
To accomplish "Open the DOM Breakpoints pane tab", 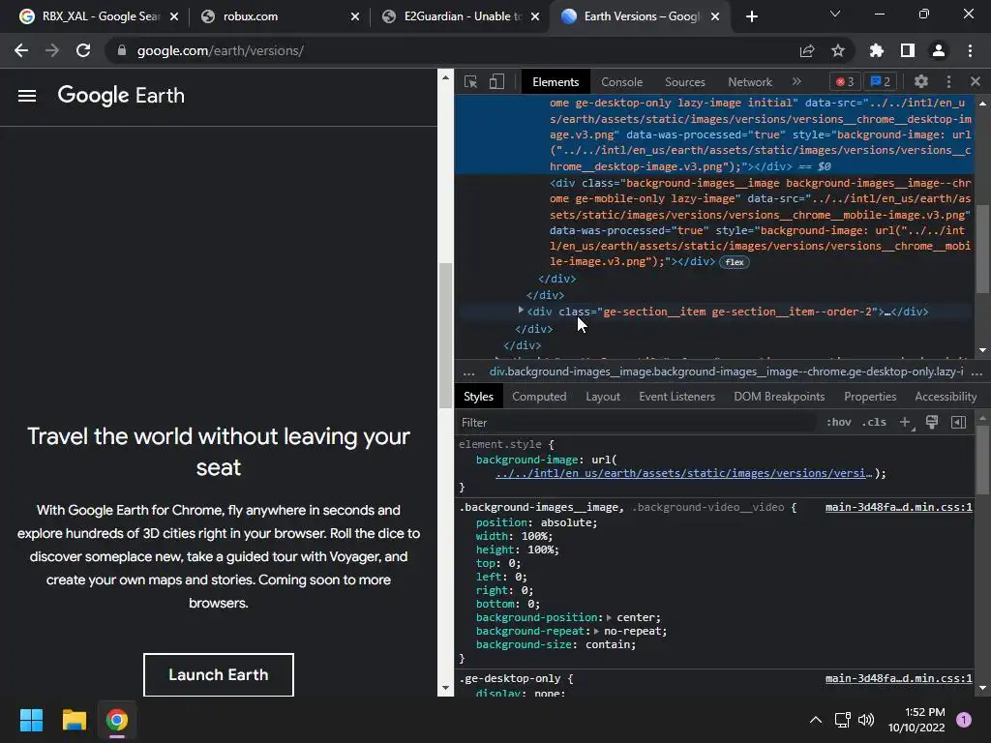I will (779, 397).
